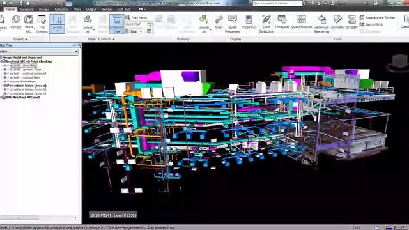Screen dimensions: 409x230
Task: Open the Scripter tool
Action: click(x=352, y=22)
